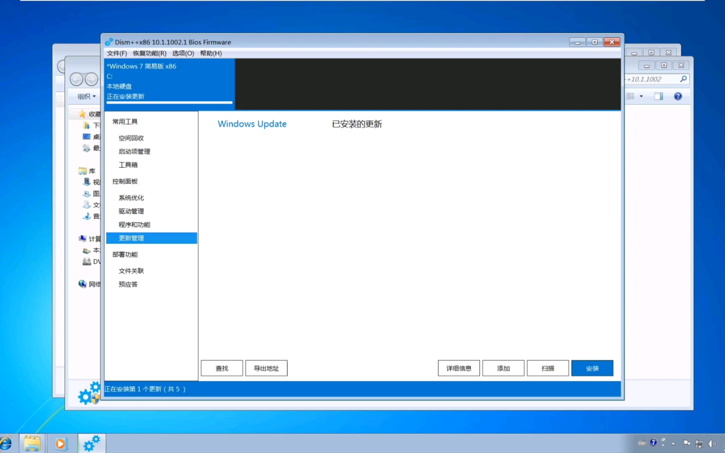Click the Explorer help question mark icon
Image resolution: width=725 pixels, height=453 pixels.
678,96
